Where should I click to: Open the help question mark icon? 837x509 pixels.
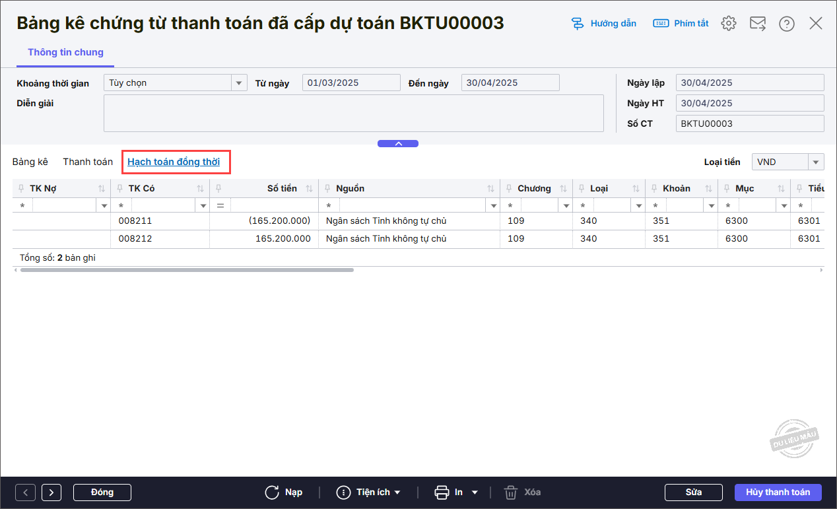point(786,23)
